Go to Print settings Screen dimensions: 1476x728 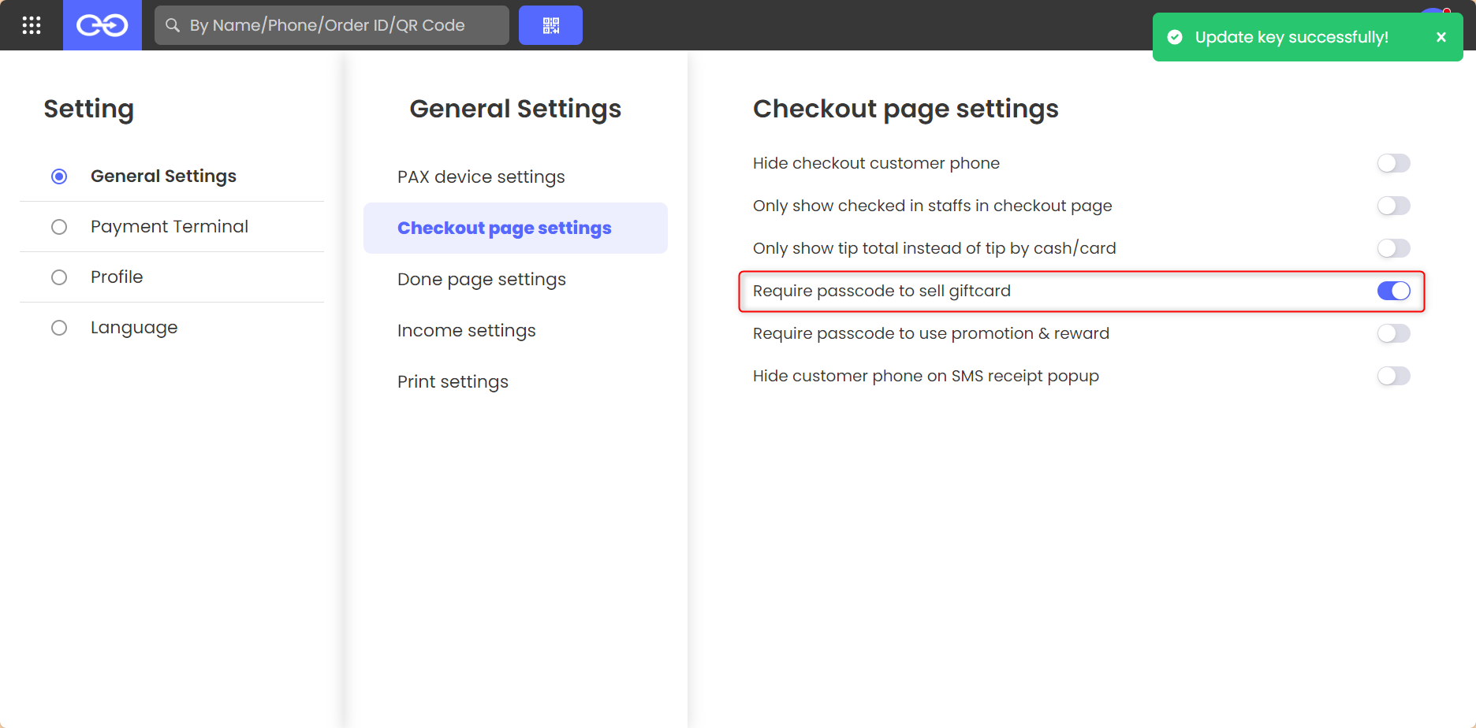click(x=453, y=382)
